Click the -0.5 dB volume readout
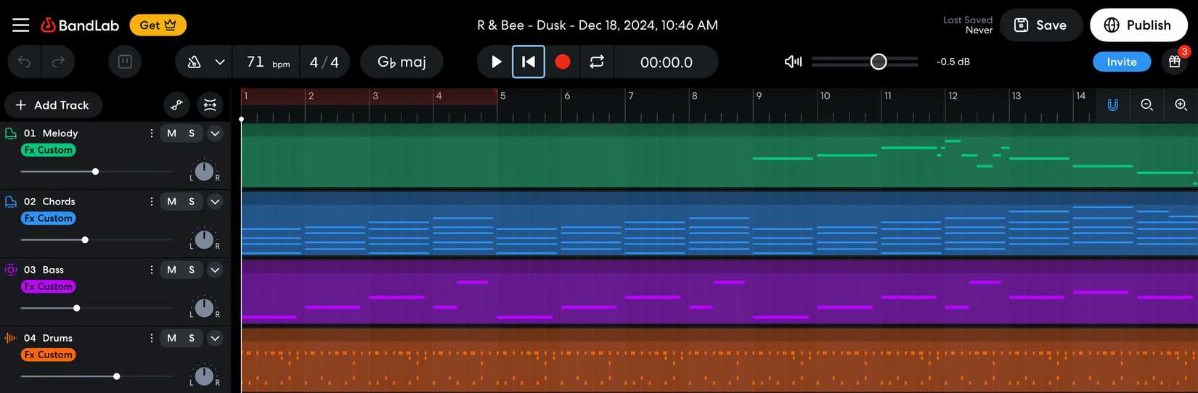Image resolution: width=1198 pixels, height=393 pixels. point(953,62)
